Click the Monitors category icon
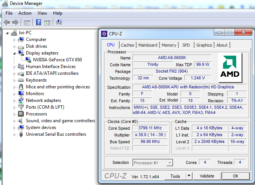Screen dimensions: 255x185 point(21,94)
